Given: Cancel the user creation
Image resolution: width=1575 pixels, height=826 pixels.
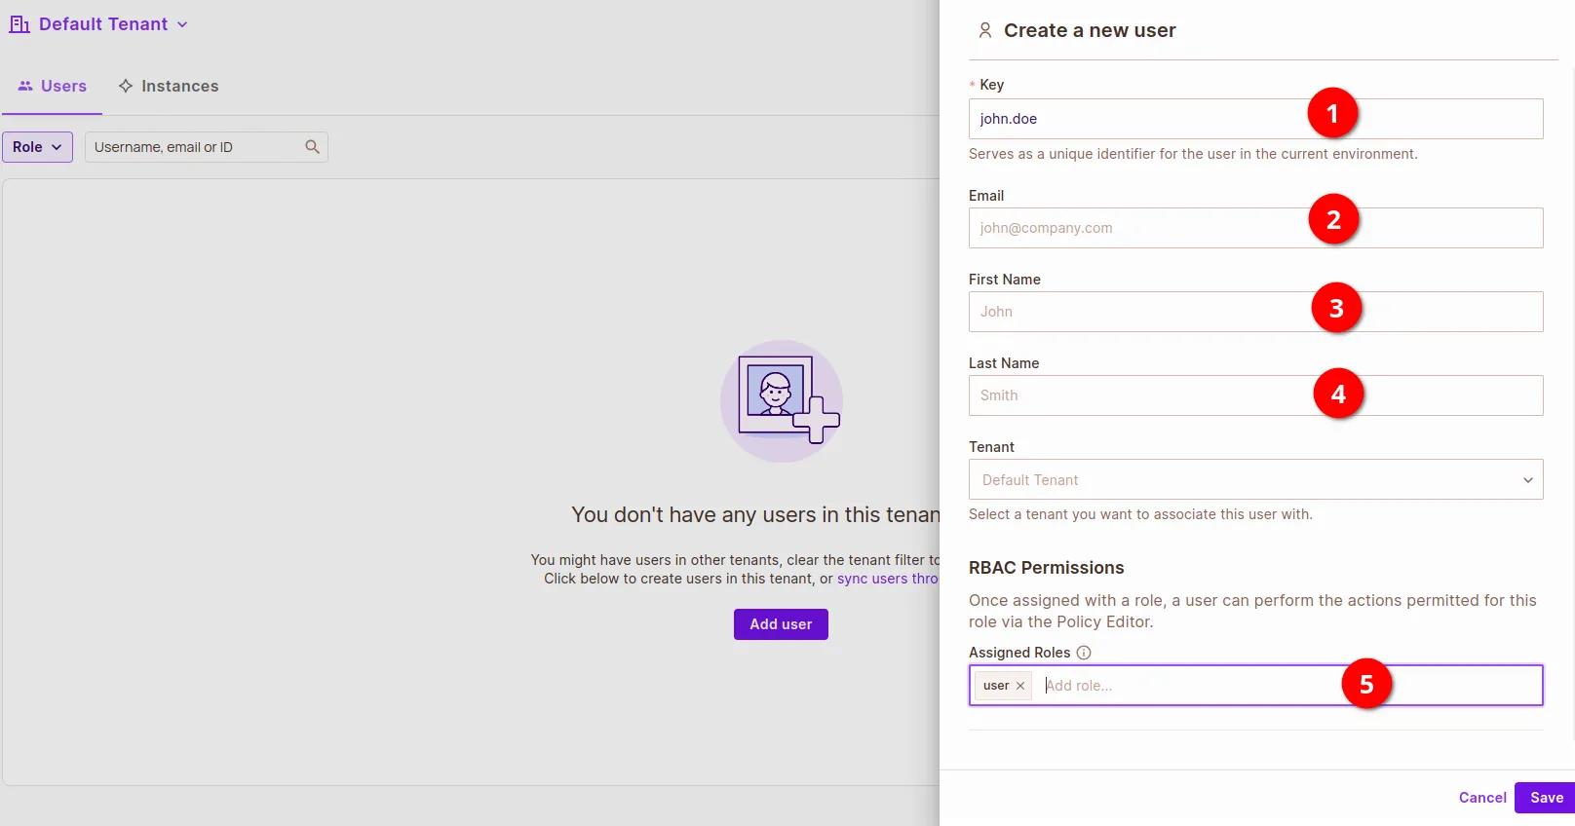Looking at the screenshot, I should (1481, 798).
